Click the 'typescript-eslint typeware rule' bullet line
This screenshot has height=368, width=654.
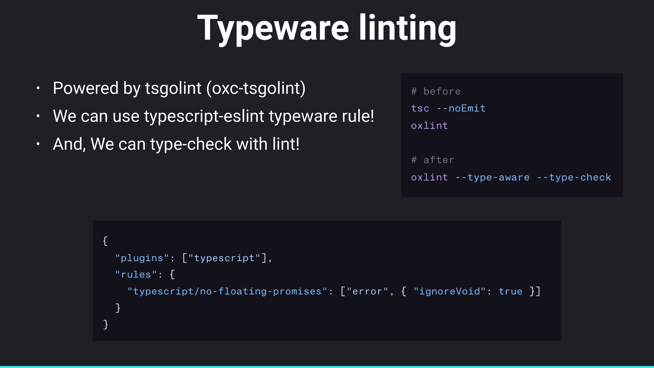click(213, 116)
